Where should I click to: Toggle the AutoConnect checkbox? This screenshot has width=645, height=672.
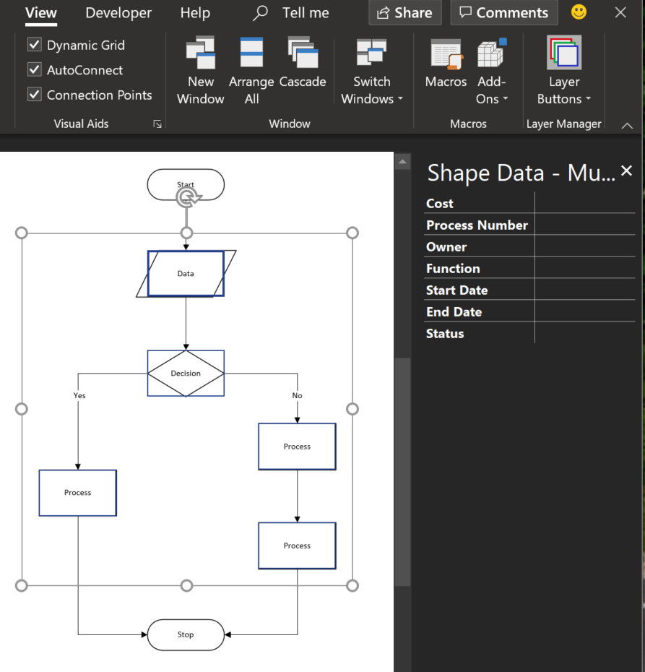[35, 70]
